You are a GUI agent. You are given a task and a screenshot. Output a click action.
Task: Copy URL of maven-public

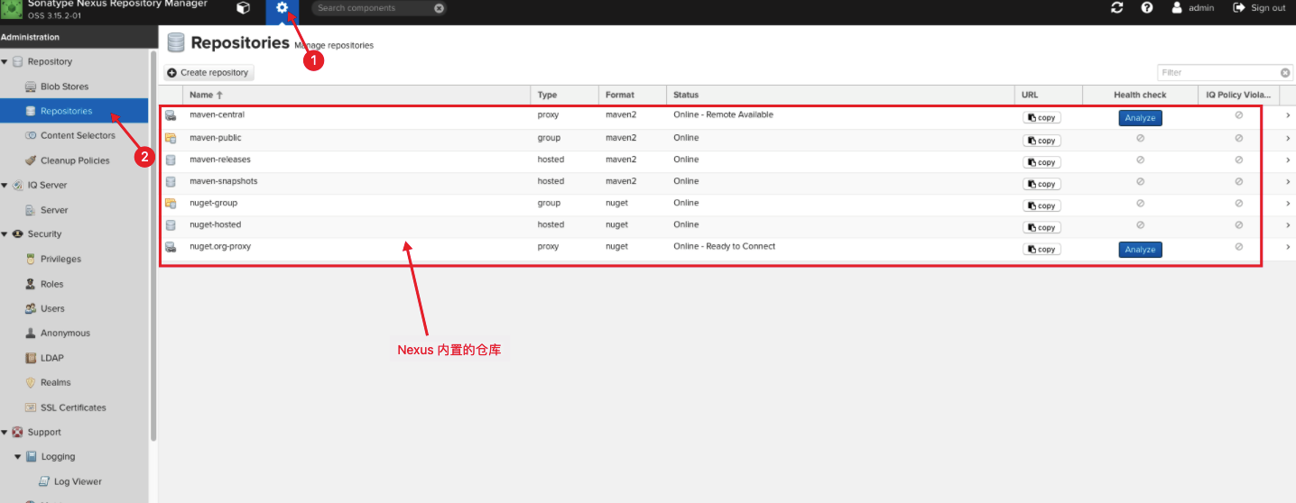(x=1041, y=141)
